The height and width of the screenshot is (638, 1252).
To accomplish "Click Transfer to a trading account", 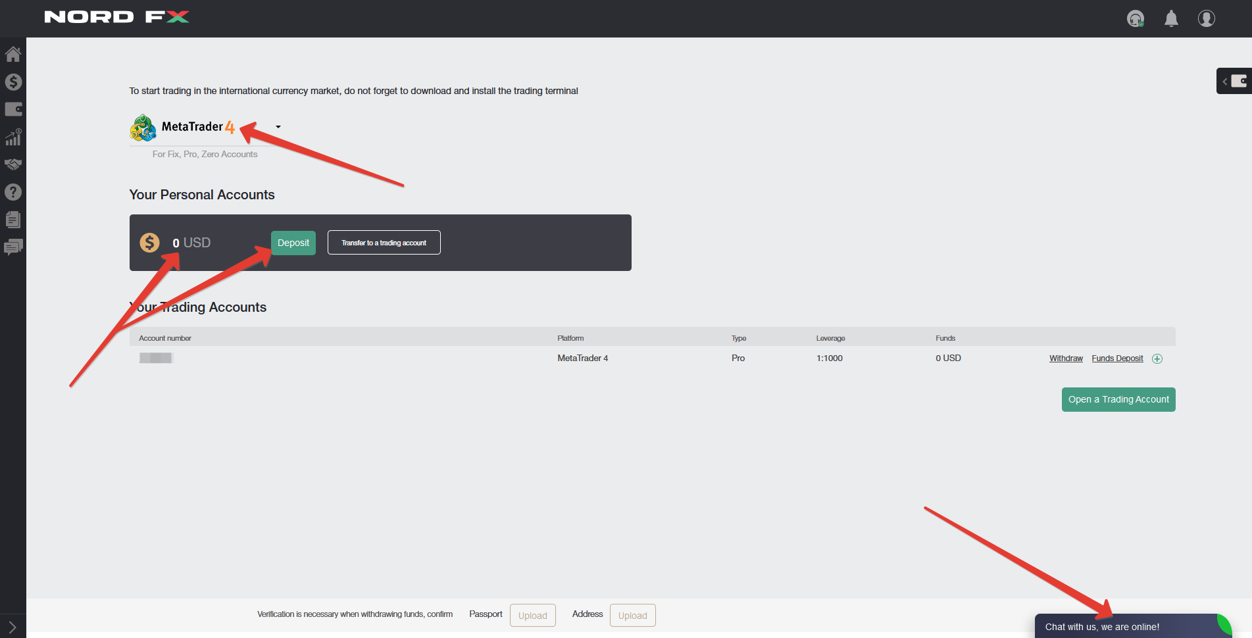I will [x=384, y=243].
